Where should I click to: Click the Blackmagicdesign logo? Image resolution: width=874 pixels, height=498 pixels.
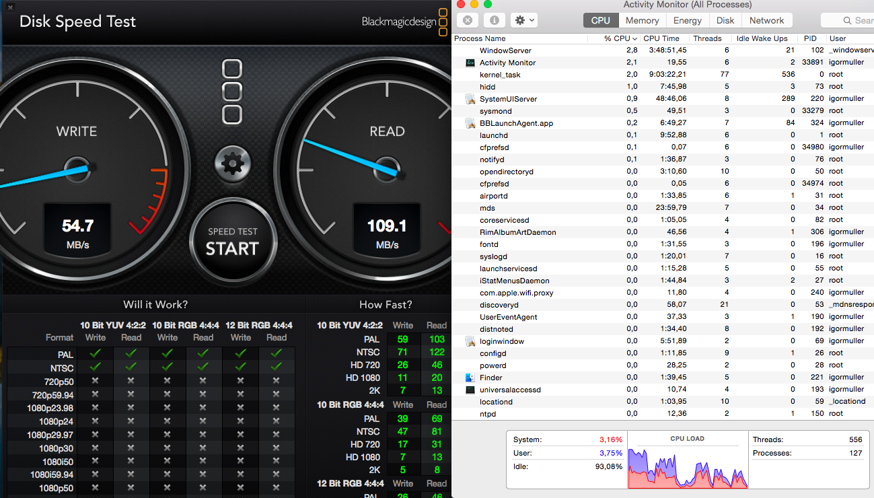tap(404, 22)
